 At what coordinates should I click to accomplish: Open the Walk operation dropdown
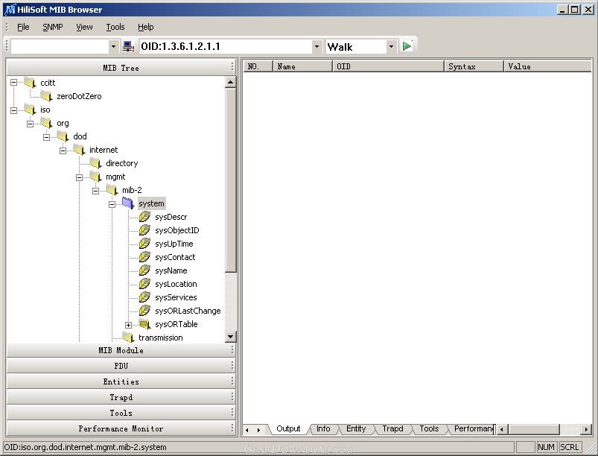point(391,46)
